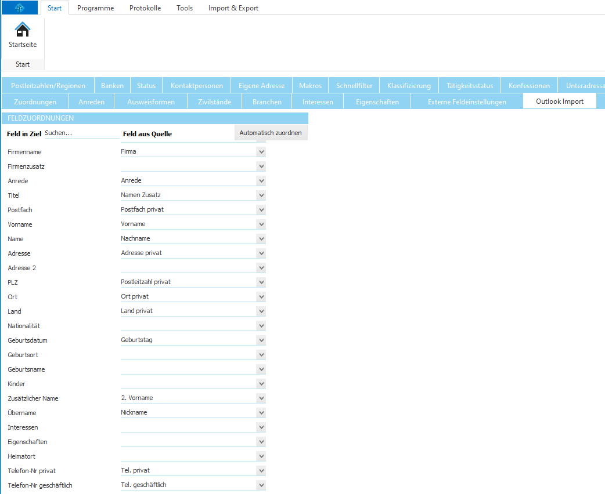
Task: Expand the Geburtsdatum source dropdown
Action: click(x=261, y=340)
